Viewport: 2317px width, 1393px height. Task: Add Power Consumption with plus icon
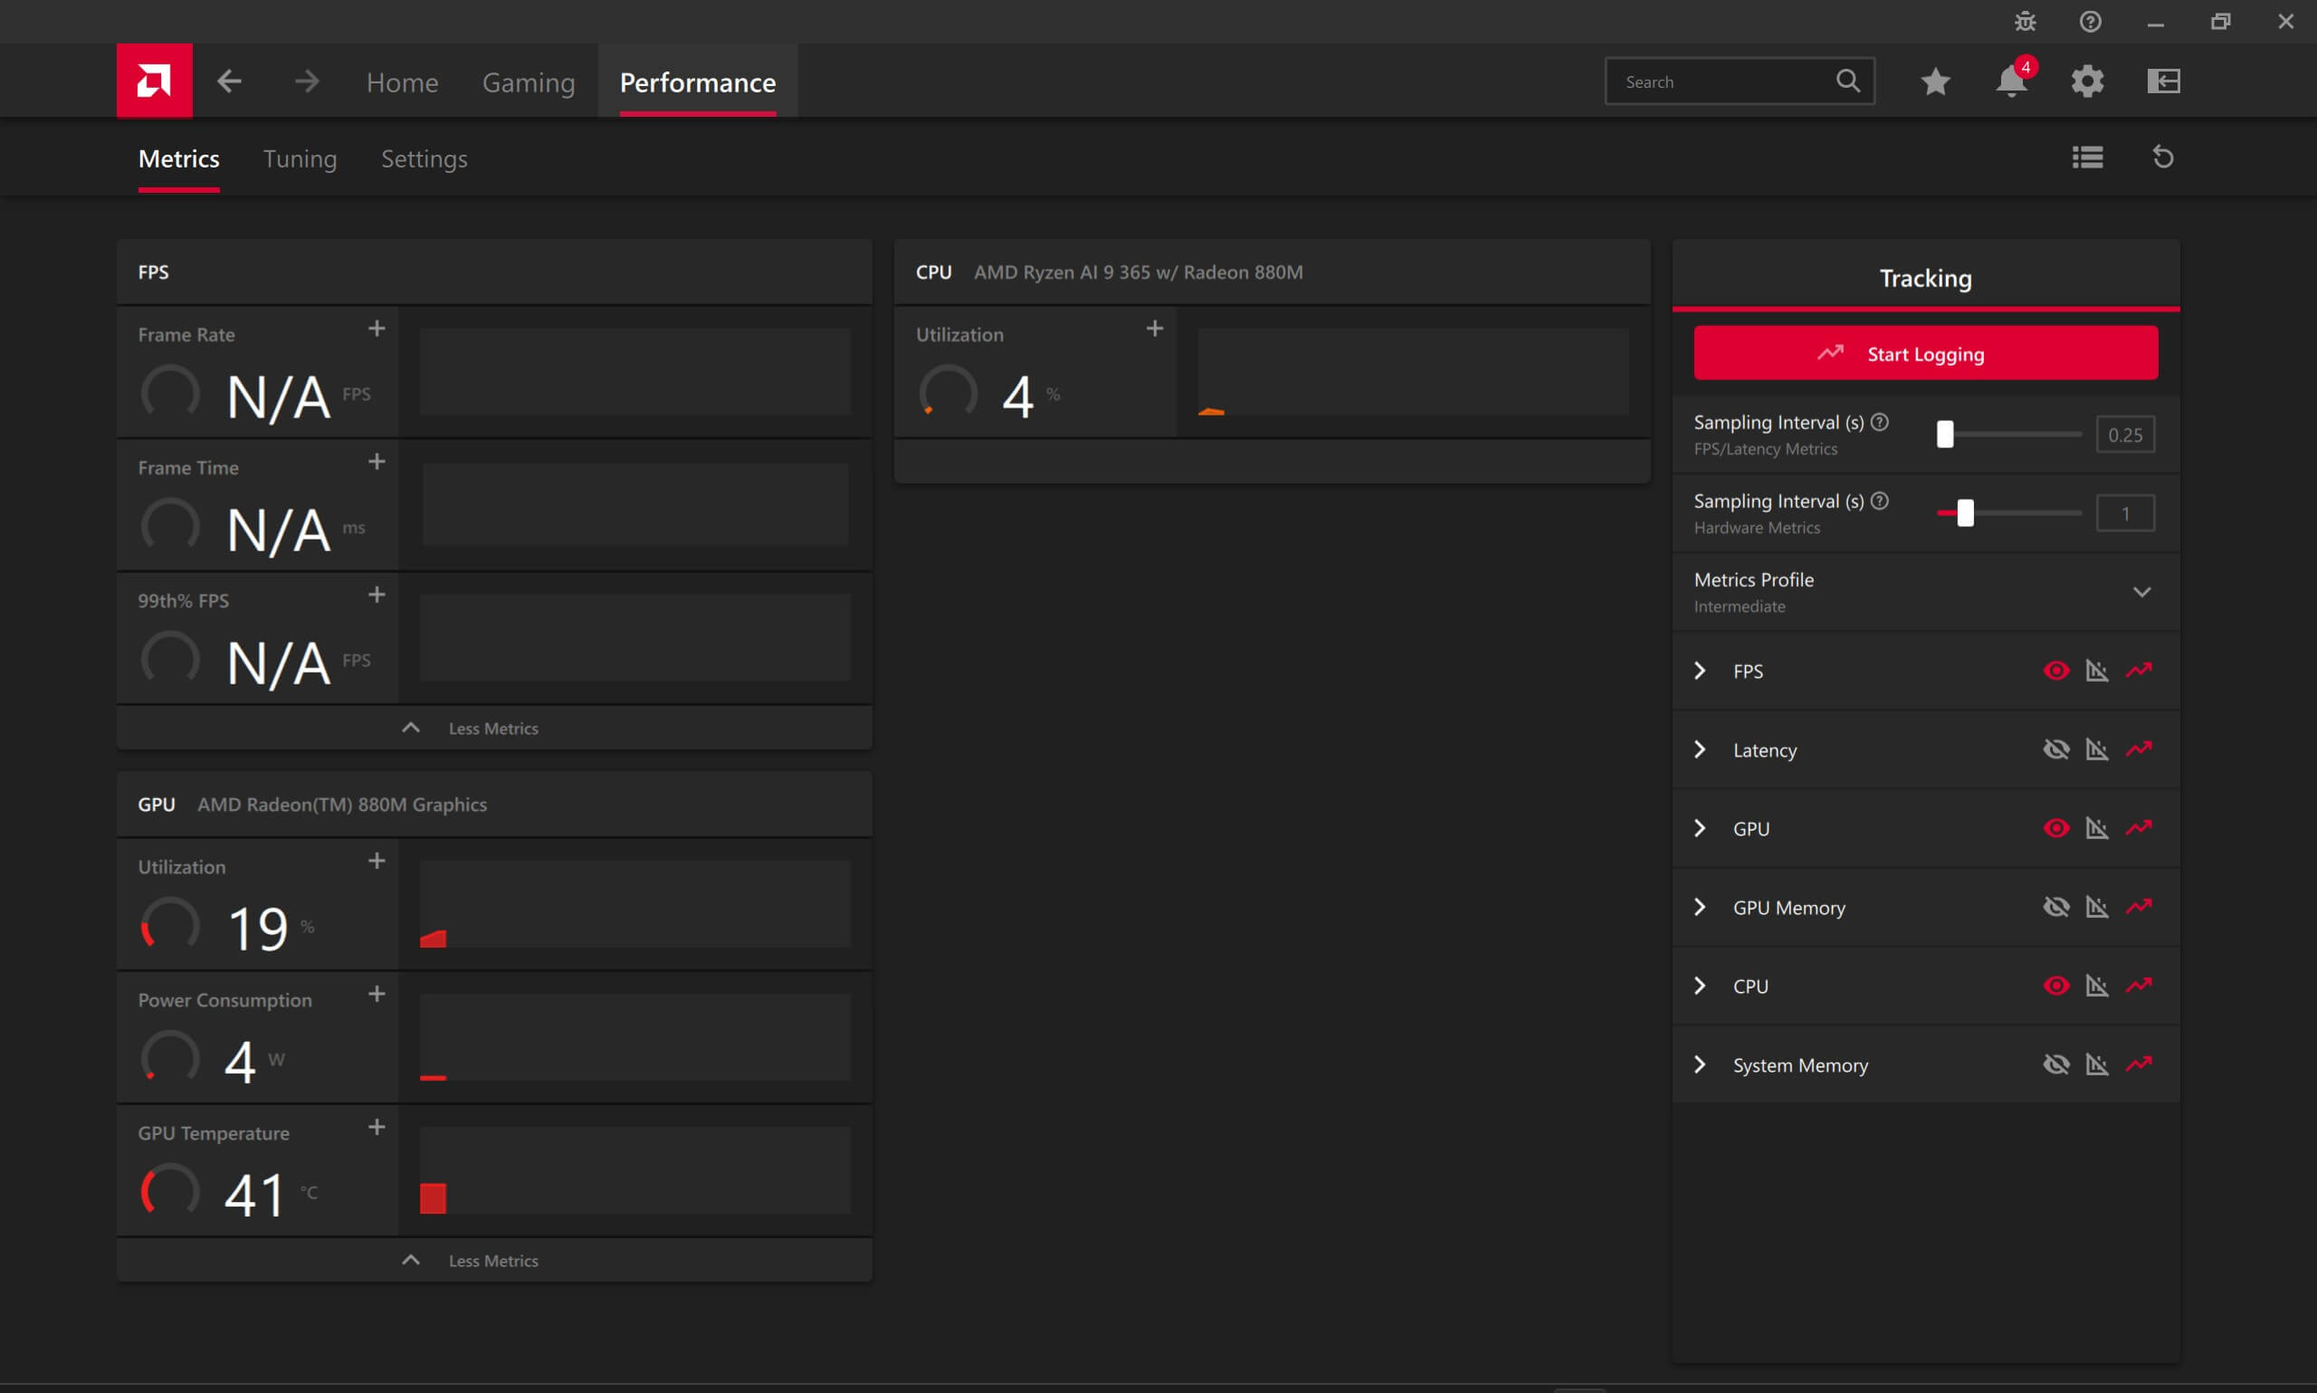coord(377,994)
